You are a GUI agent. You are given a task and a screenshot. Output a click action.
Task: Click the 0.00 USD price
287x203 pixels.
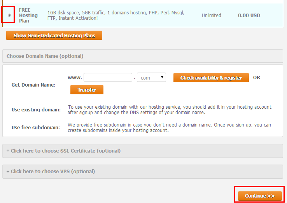click(249, 16)
